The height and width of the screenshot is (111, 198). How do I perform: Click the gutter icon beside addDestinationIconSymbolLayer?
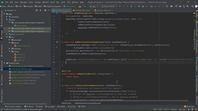[57, 42]
